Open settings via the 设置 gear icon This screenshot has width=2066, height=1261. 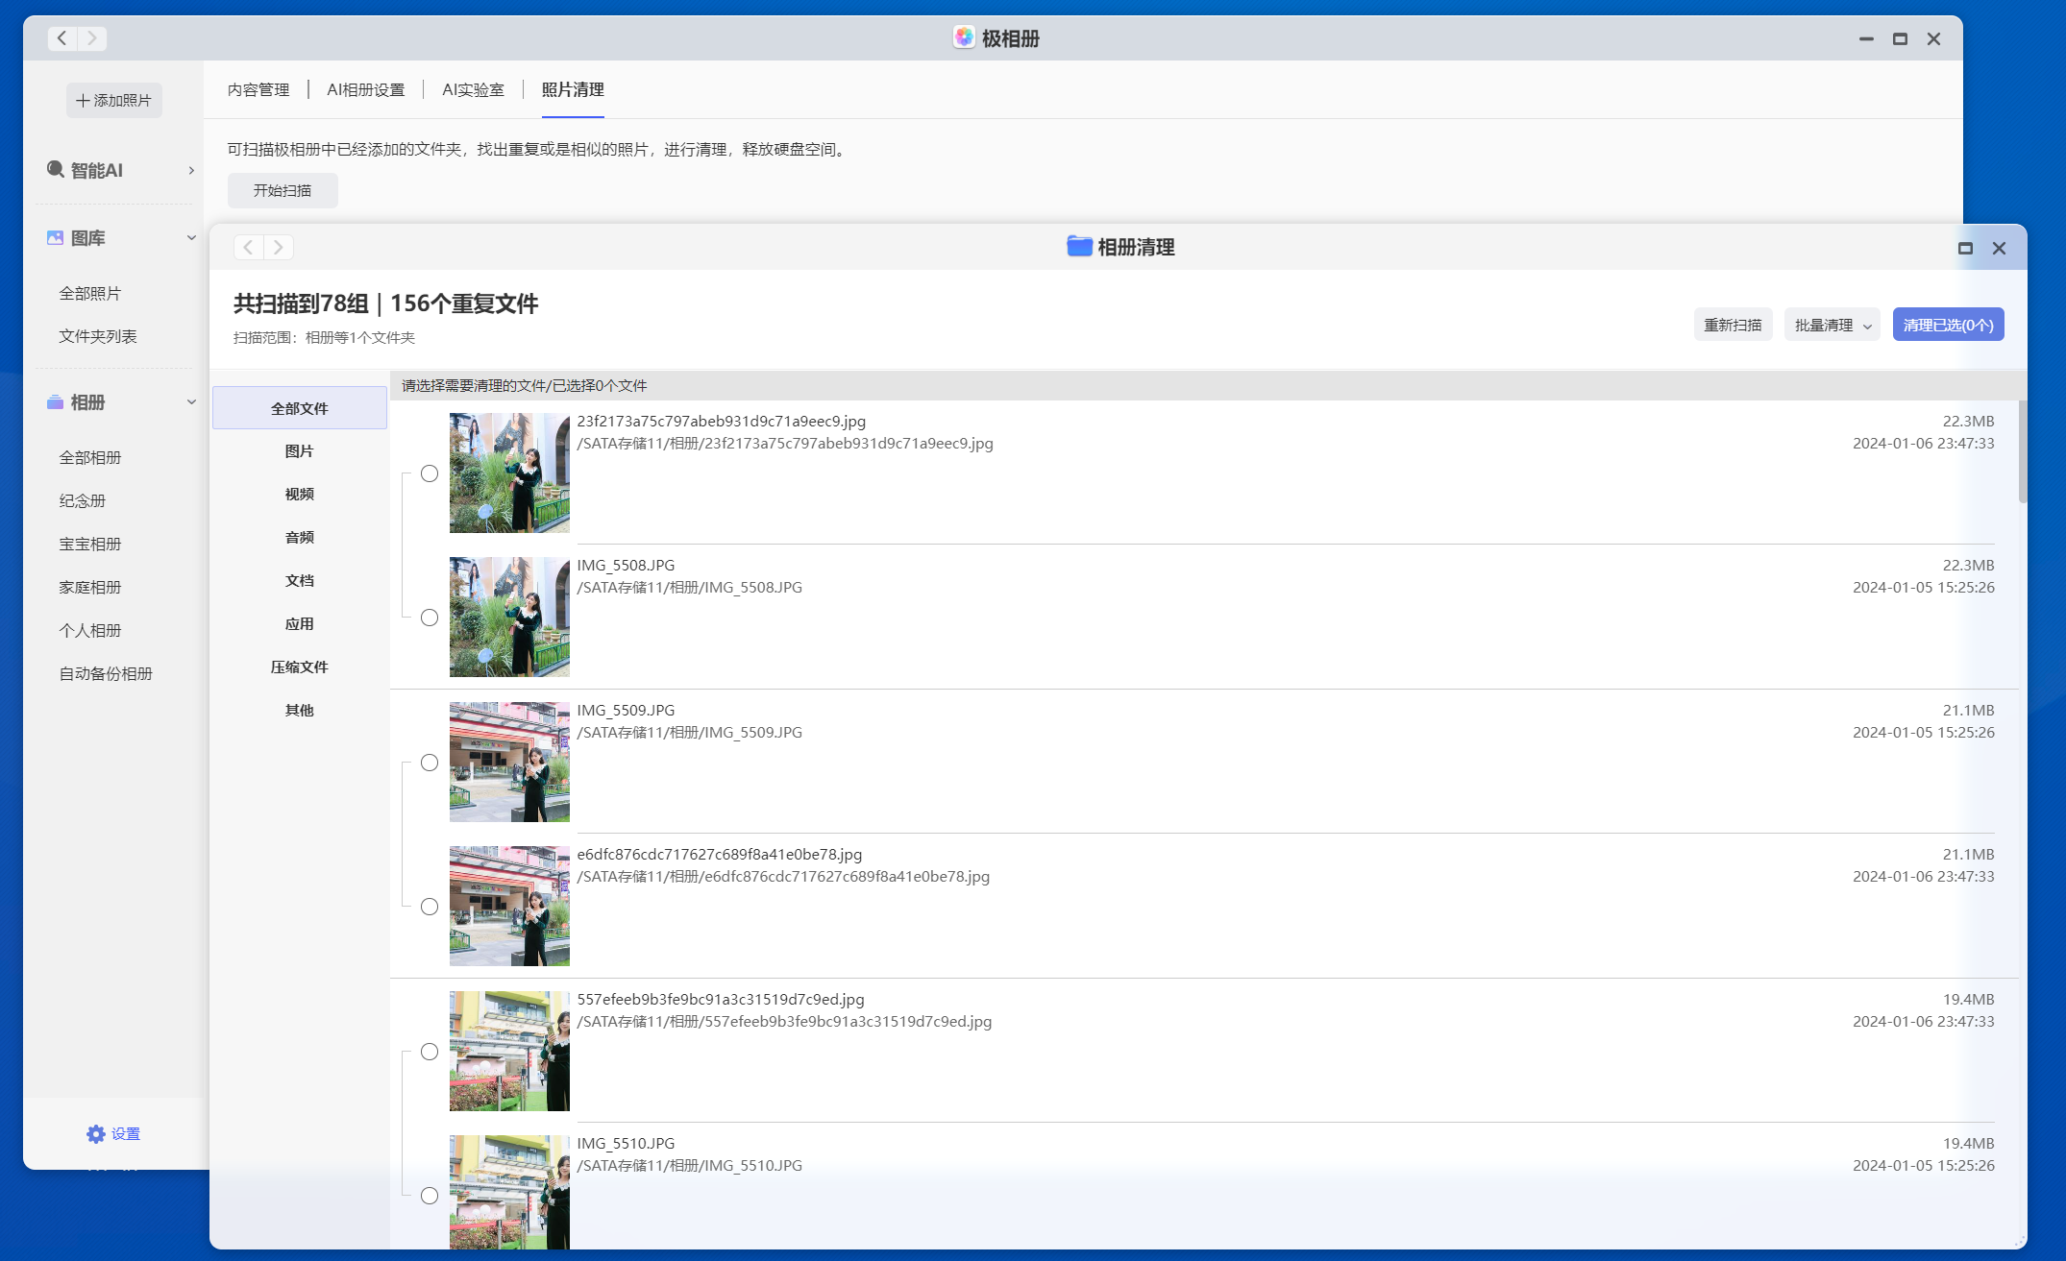95,1133
